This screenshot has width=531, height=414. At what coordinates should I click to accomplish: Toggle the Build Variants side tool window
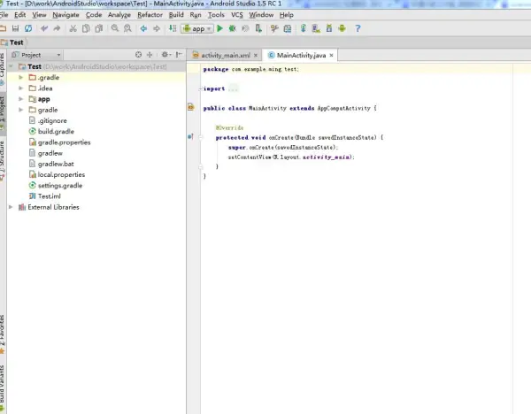[x=3, y=388]
